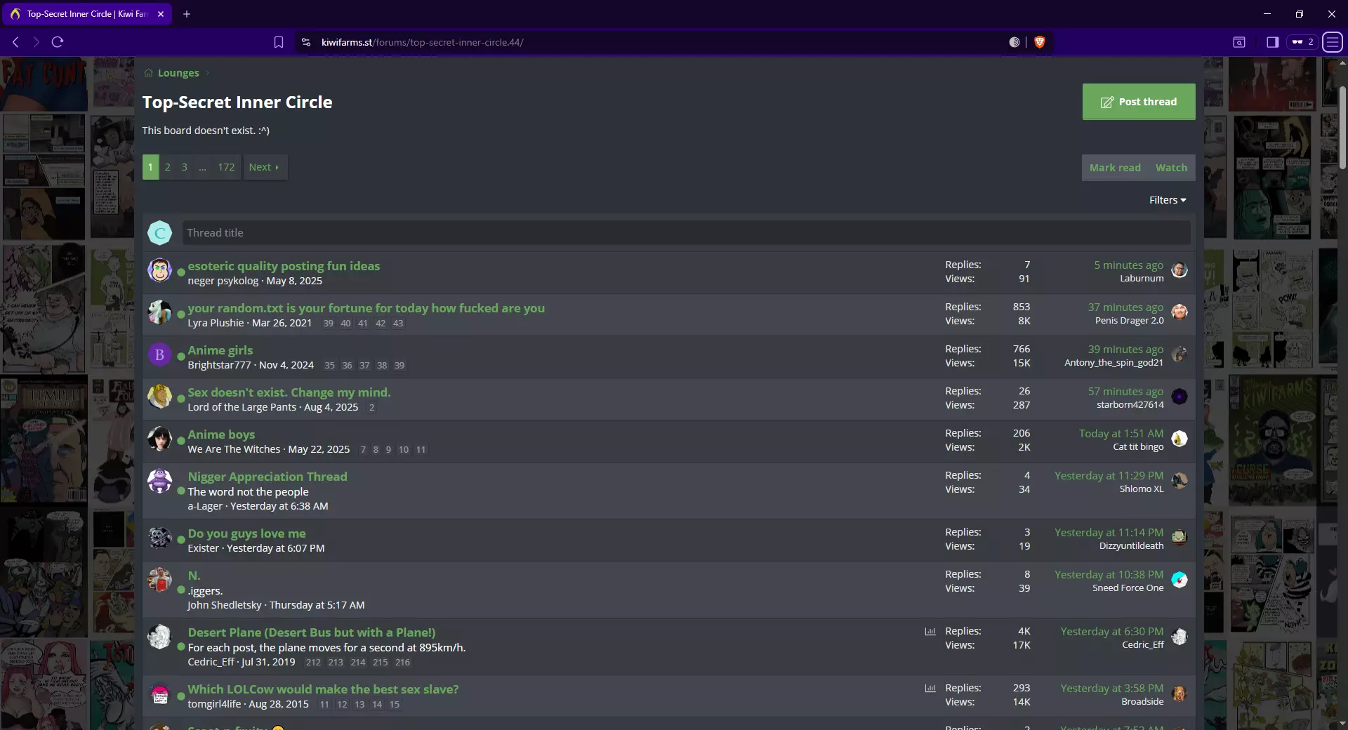Open the 'Desert Plane' thread
1348x730 pixels.
312,632
